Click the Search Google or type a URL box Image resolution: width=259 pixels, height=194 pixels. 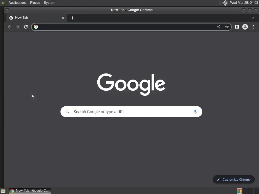click(131, 112)
